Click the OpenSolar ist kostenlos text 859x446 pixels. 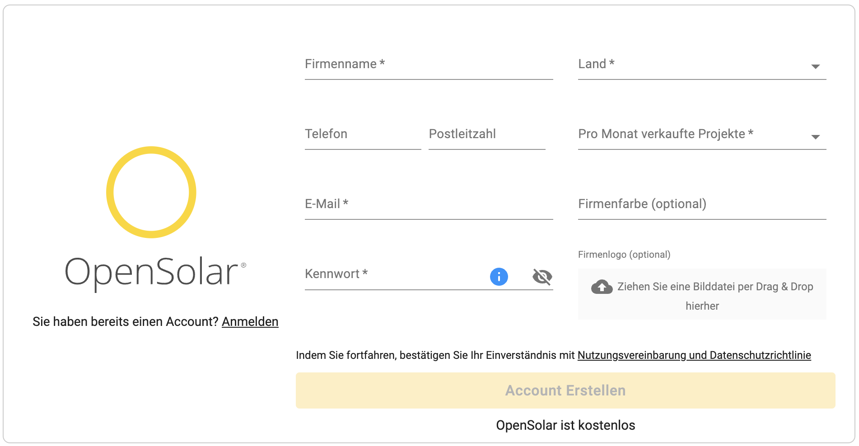click(565, 425)
